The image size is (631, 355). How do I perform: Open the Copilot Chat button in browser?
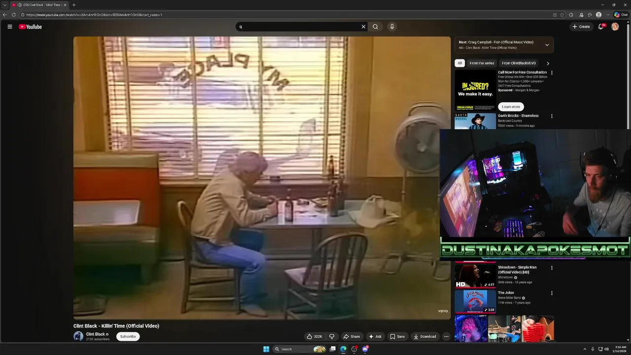click(x=621, y=15)
